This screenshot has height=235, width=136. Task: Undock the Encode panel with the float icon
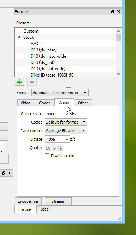113,12
